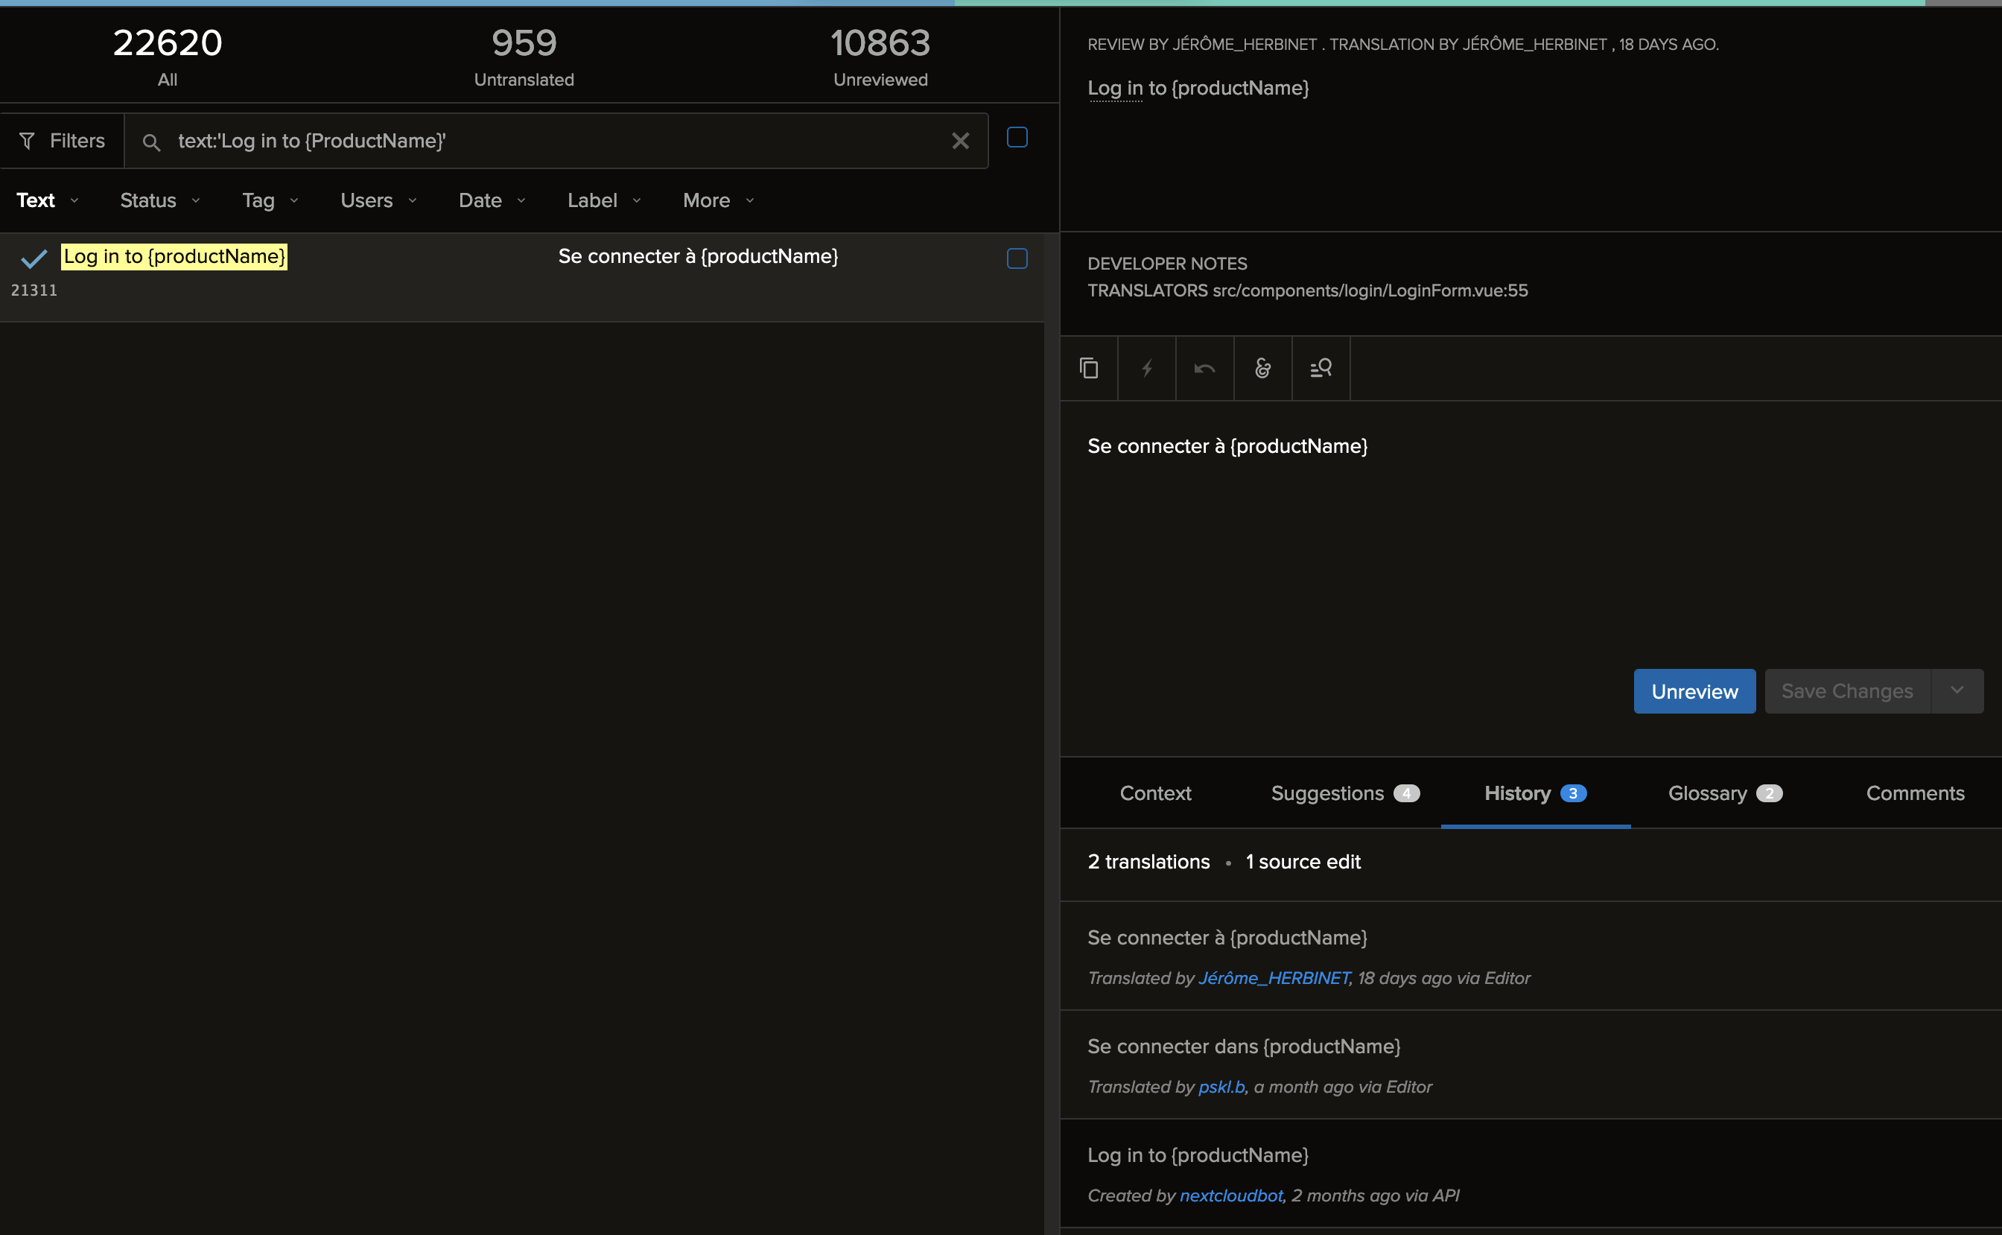2002x1235 pixels.
Task: Click the Unreview button
Action: pyautogui.click(x=1694, y=690)
